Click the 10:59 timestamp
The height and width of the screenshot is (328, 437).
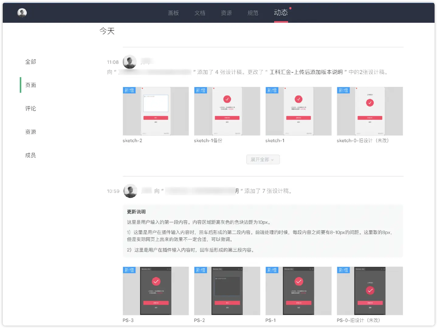[113, 191]
